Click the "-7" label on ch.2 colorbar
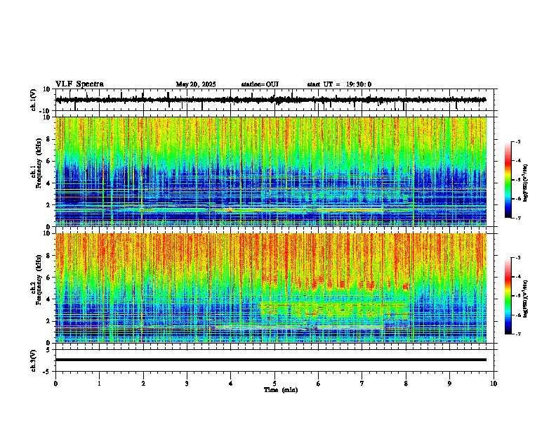556x430 pixels. (517, 334)
